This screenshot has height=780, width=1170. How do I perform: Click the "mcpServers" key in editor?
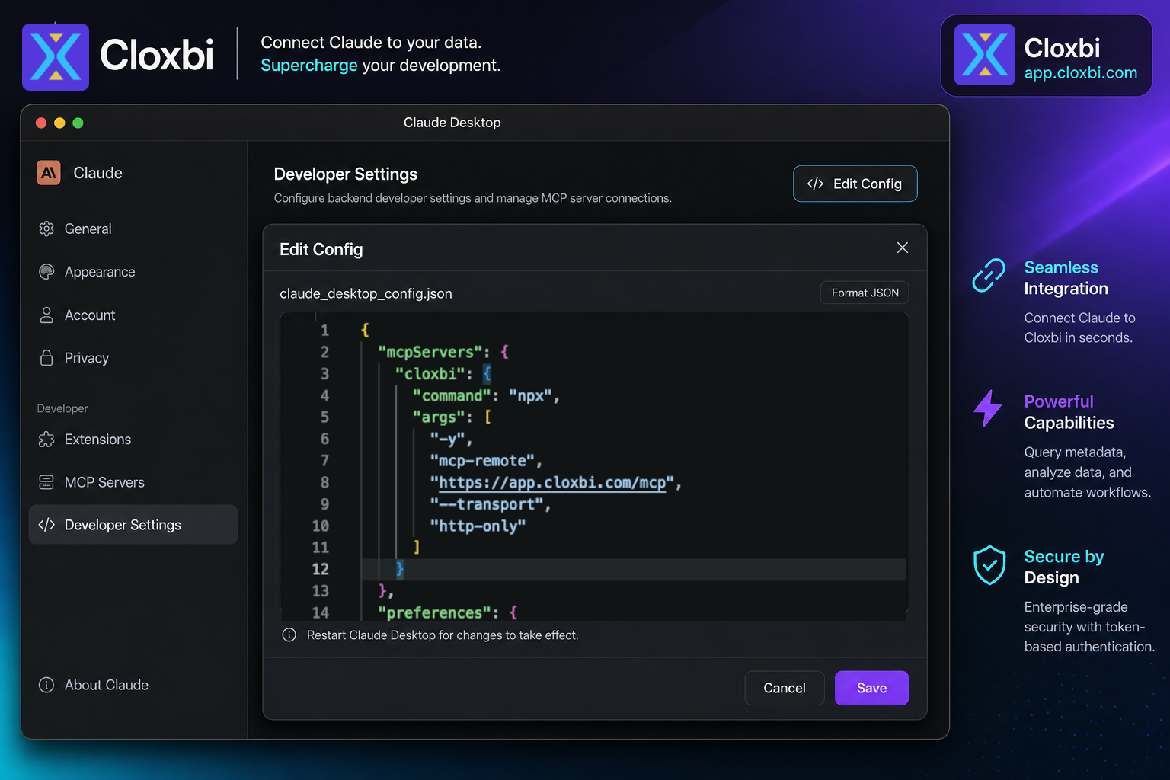pos(430,352)
